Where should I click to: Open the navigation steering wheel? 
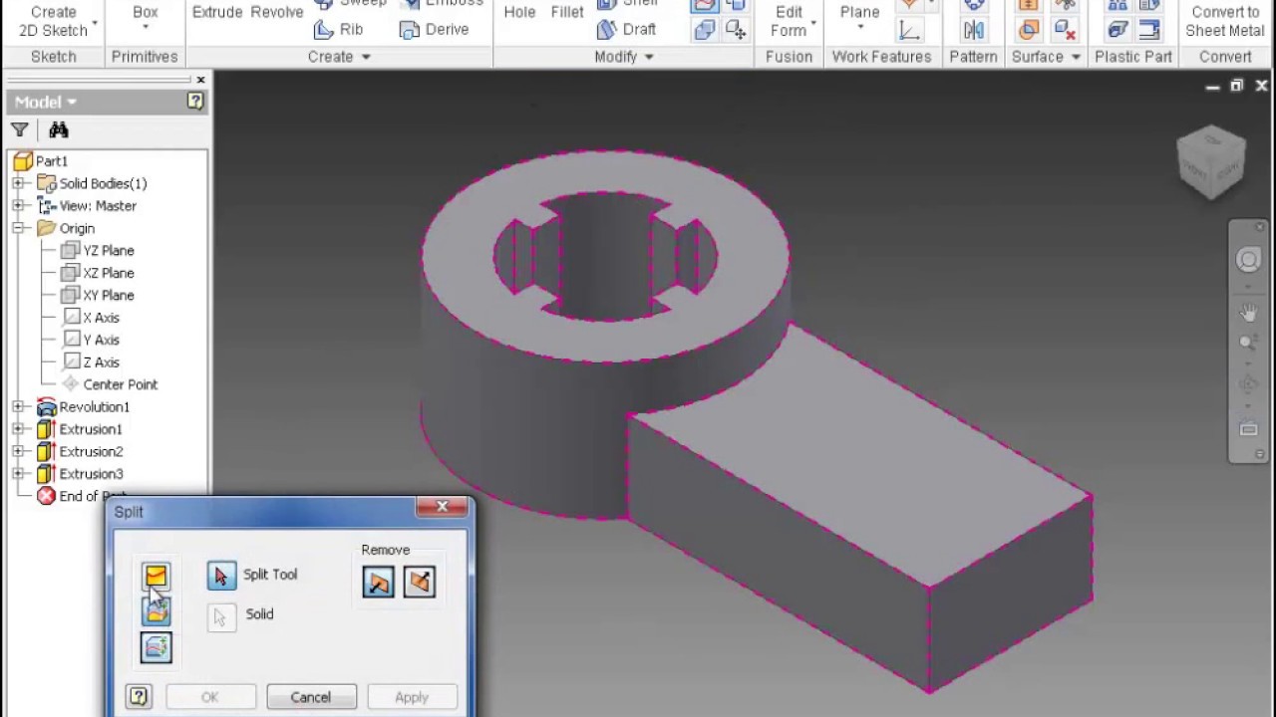(1249, 260)
